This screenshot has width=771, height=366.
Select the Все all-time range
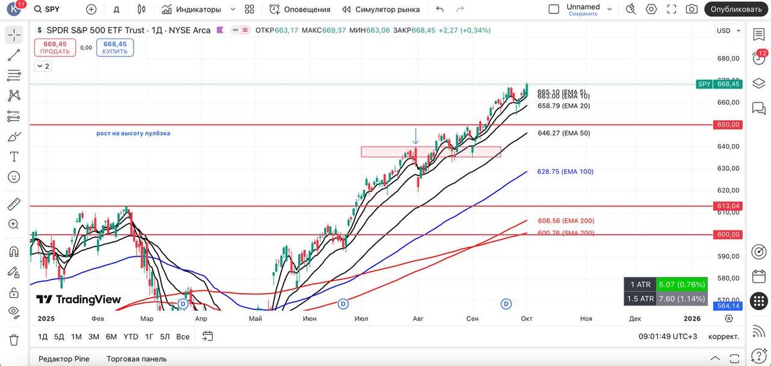point(182,336)
